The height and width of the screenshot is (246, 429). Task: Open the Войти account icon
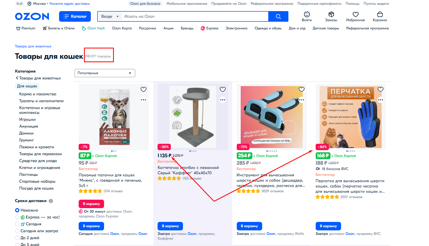click(x=307, y=16)
